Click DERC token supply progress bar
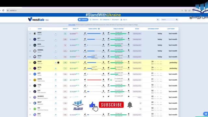 (94, 33)
